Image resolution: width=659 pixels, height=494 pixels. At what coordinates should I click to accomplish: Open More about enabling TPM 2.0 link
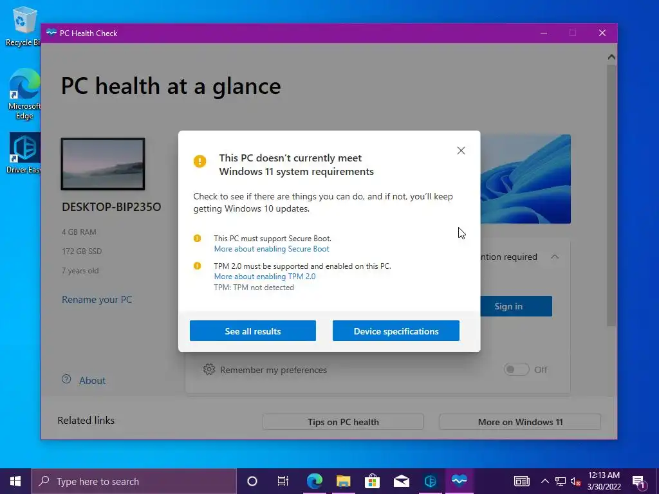(265, 277)
